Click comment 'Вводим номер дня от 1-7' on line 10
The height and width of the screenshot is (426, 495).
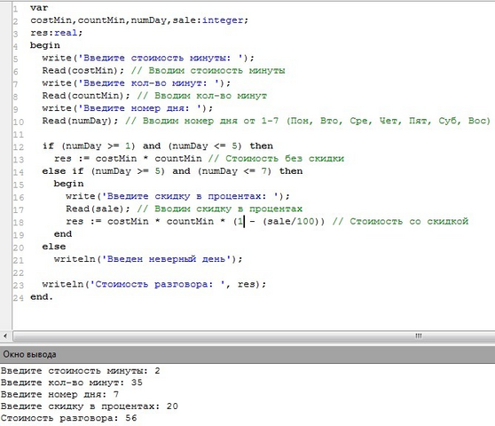210,121
